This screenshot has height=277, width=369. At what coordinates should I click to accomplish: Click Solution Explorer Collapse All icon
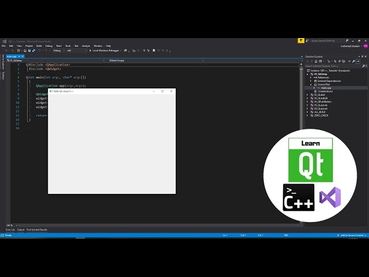pyautogui.click(x=340, y=62)
